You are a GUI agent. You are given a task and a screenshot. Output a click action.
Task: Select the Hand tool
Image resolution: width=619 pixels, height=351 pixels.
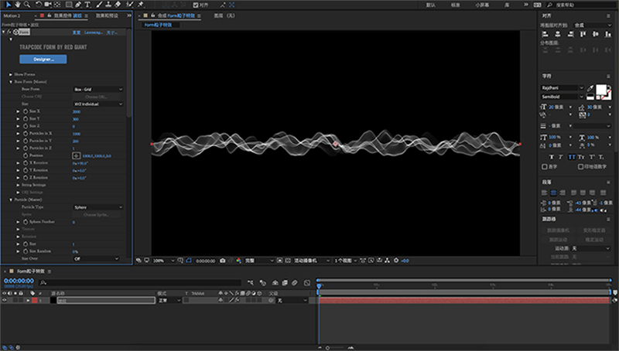pyautogui.click(x=17, y=5)
